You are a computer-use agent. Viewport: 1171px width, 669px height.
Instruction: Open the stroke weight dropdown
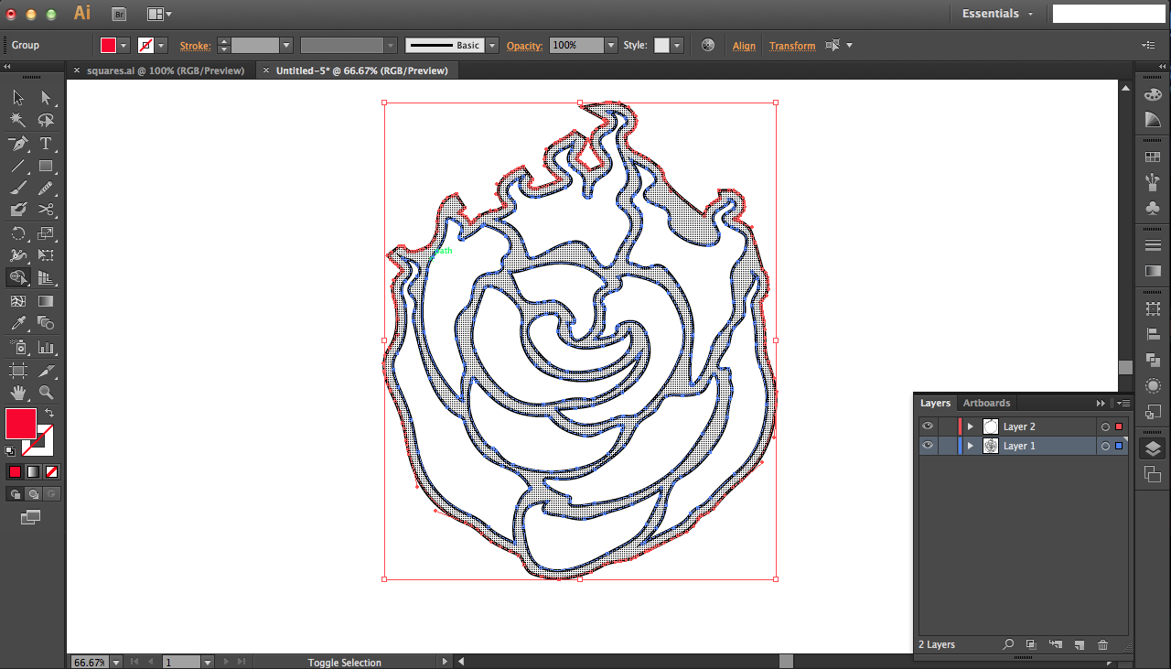click(286, 45)
